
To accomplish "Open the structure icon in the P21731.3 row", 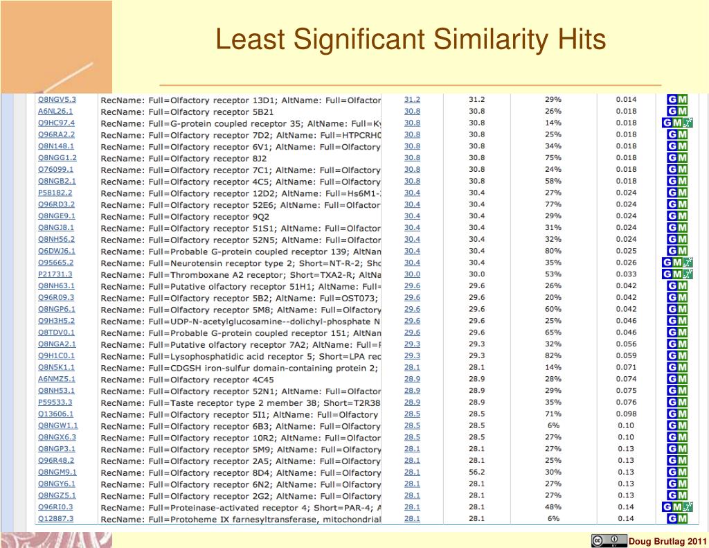I will tap(688, 274).
